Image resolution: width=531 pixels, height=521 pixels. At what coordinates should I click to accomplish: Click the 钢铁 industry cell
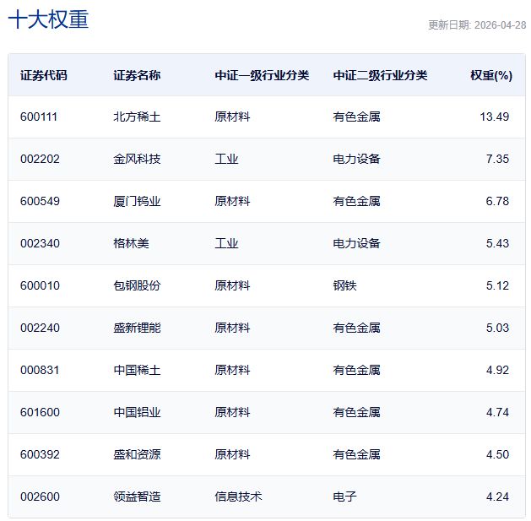coord(344,285)
